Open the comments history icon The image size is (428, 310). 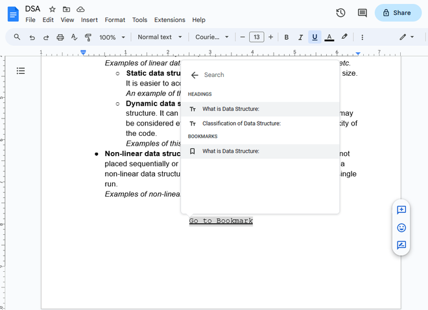(362, 13)
